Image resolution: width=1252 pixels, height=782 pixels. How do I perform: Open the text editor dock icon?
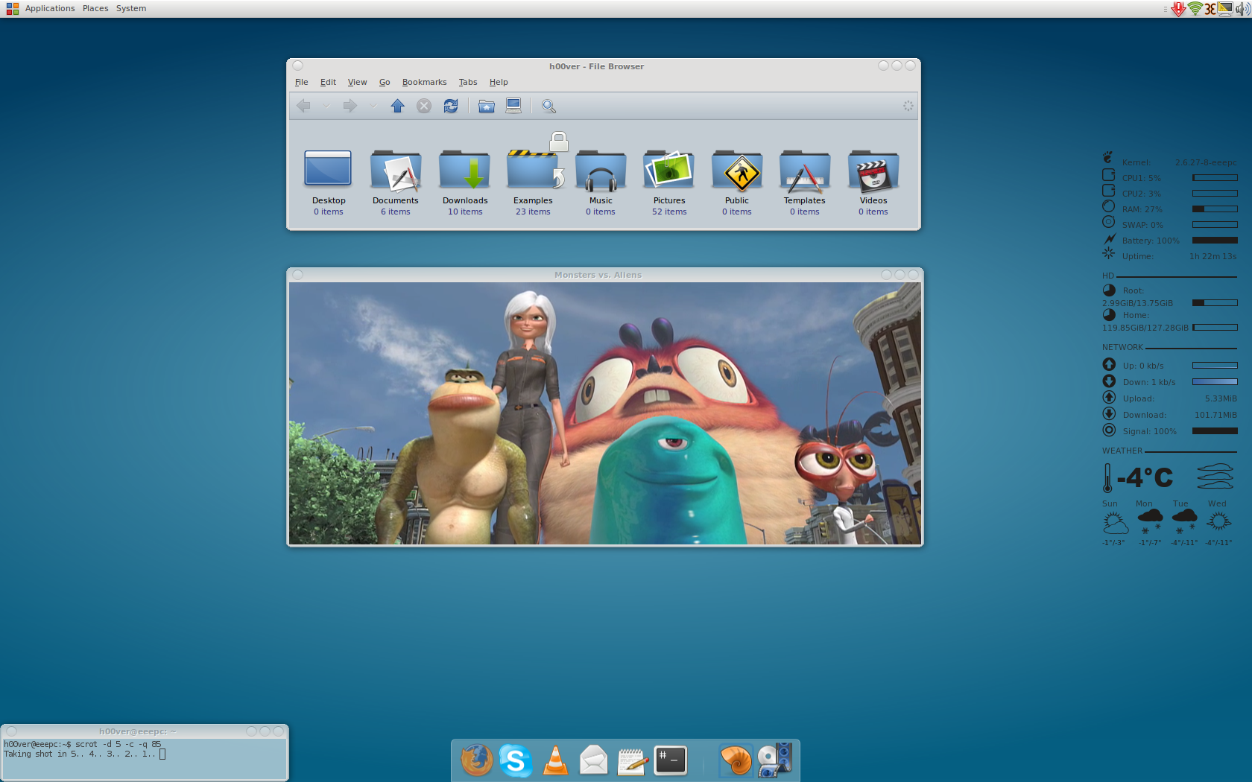click(632, 761)
